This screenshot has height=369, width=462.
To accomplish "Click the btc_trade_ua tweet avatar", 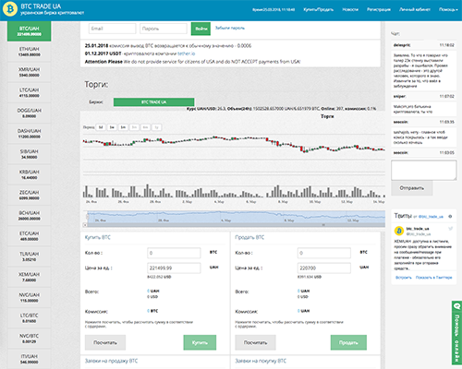I will click(x=399, y=231).
